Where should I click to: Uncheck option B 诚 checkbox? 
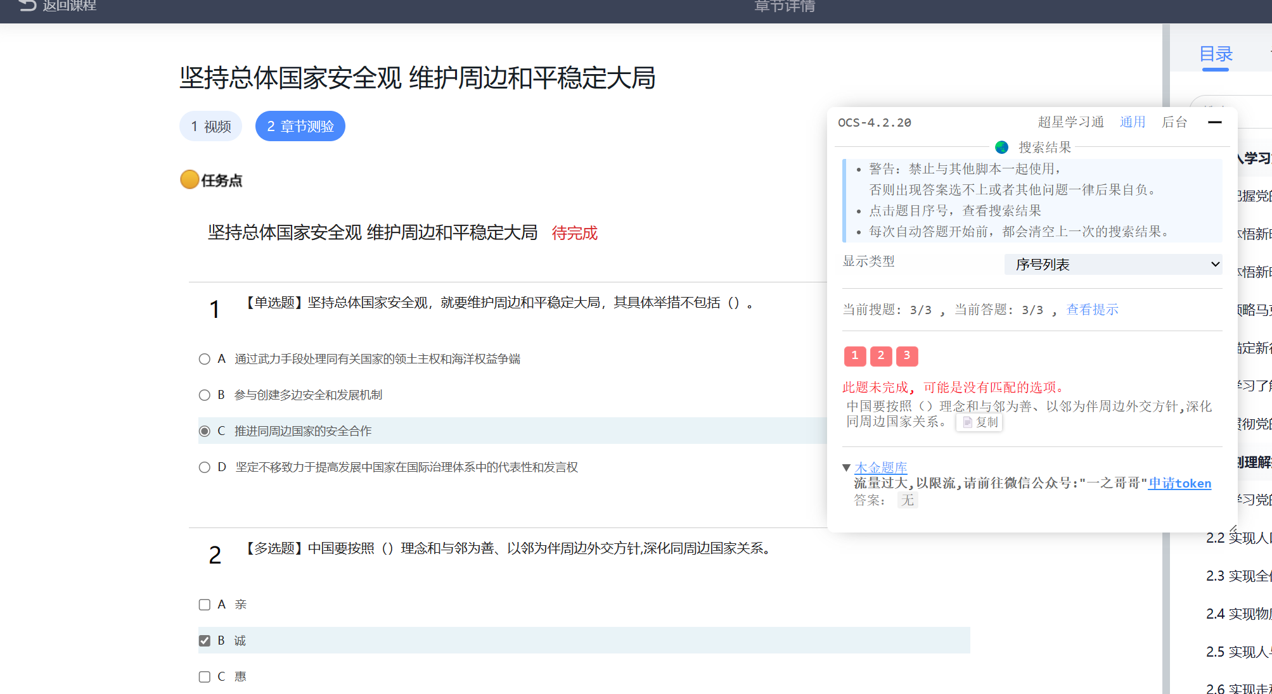coord(204,641)
